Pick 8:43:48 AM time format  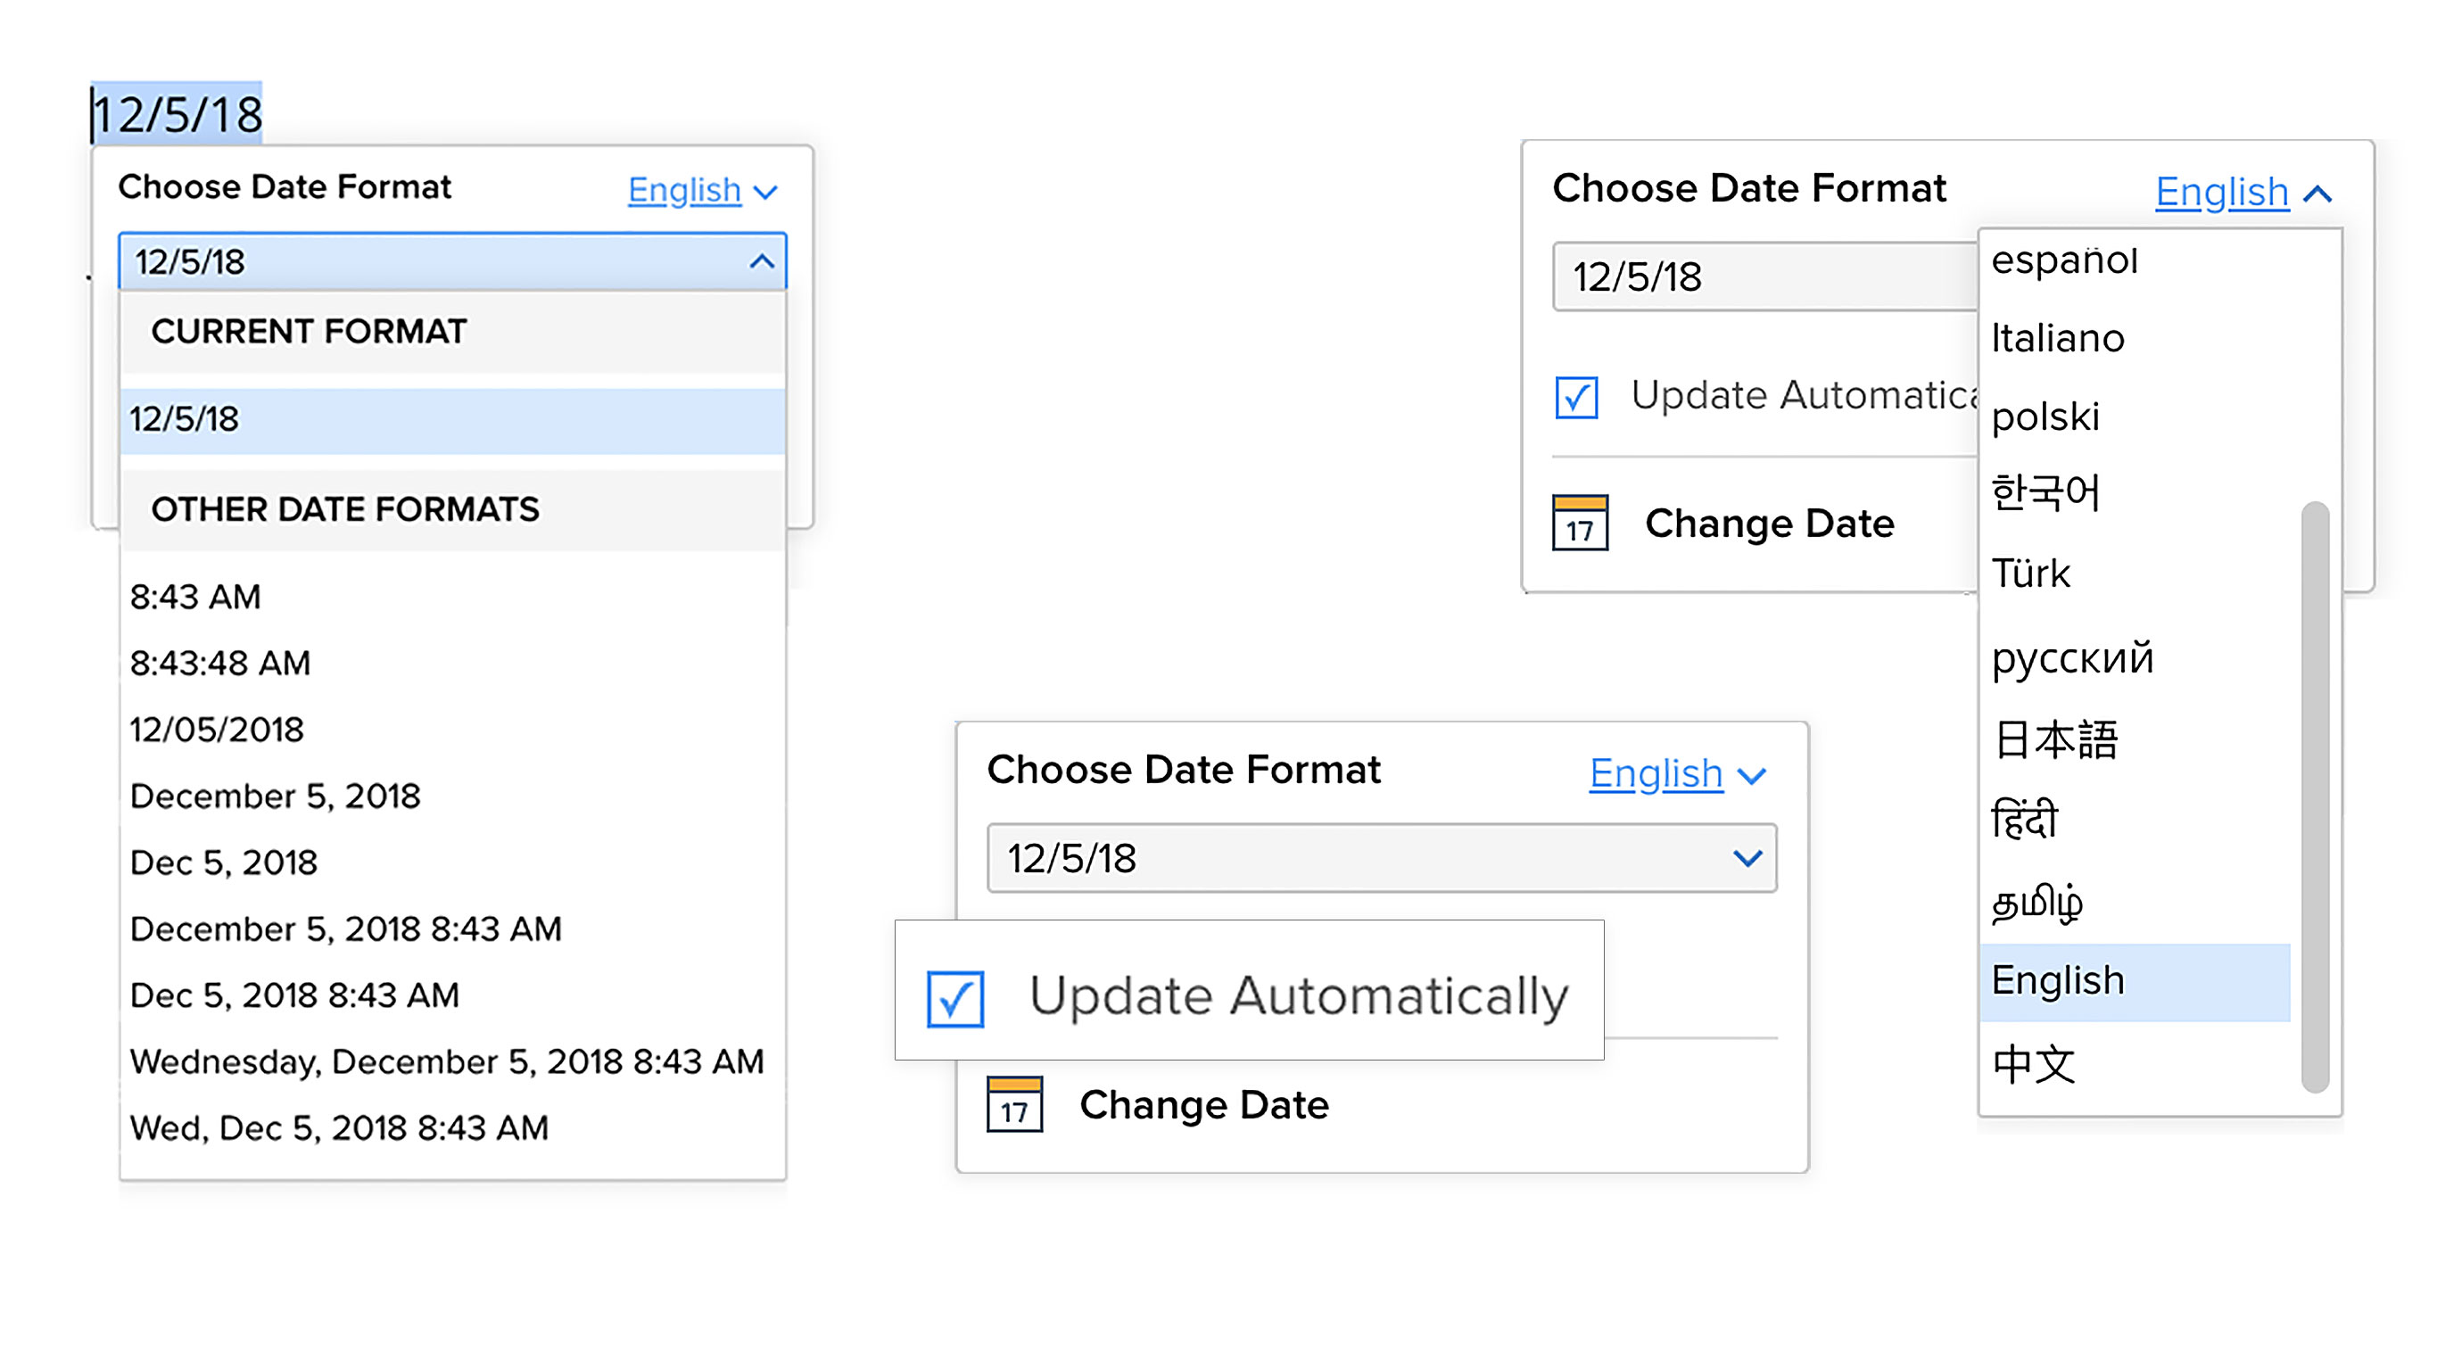(219, 664)
